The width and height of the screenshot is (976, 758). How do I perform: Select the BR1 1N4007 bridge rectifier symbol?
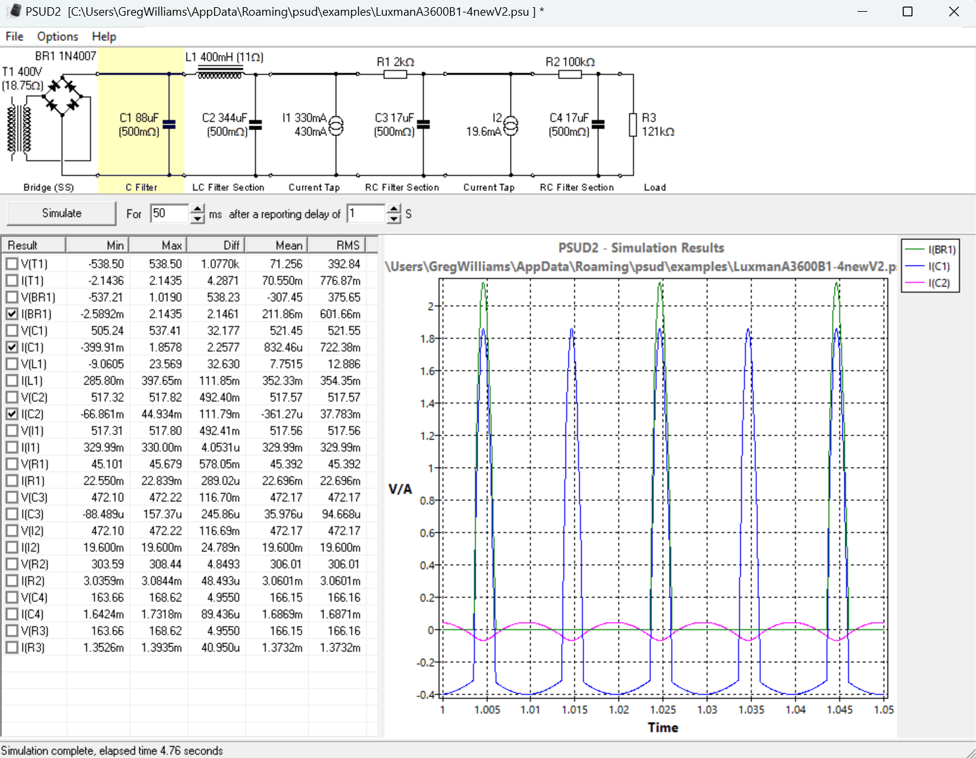pos(63,96)
